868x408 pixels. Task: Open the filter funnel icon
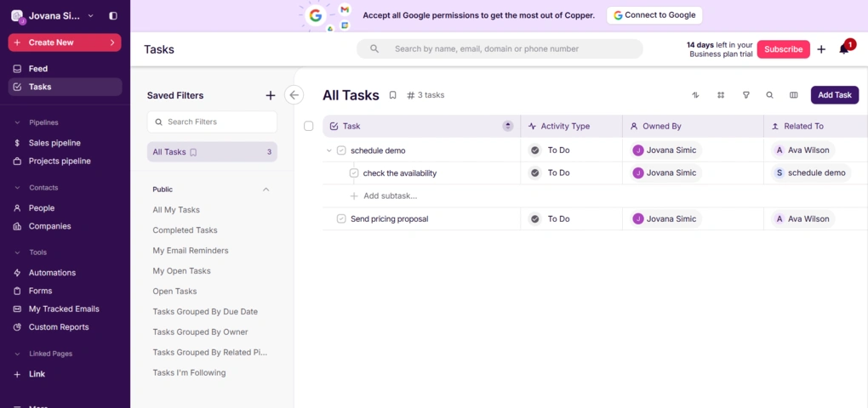745,95
